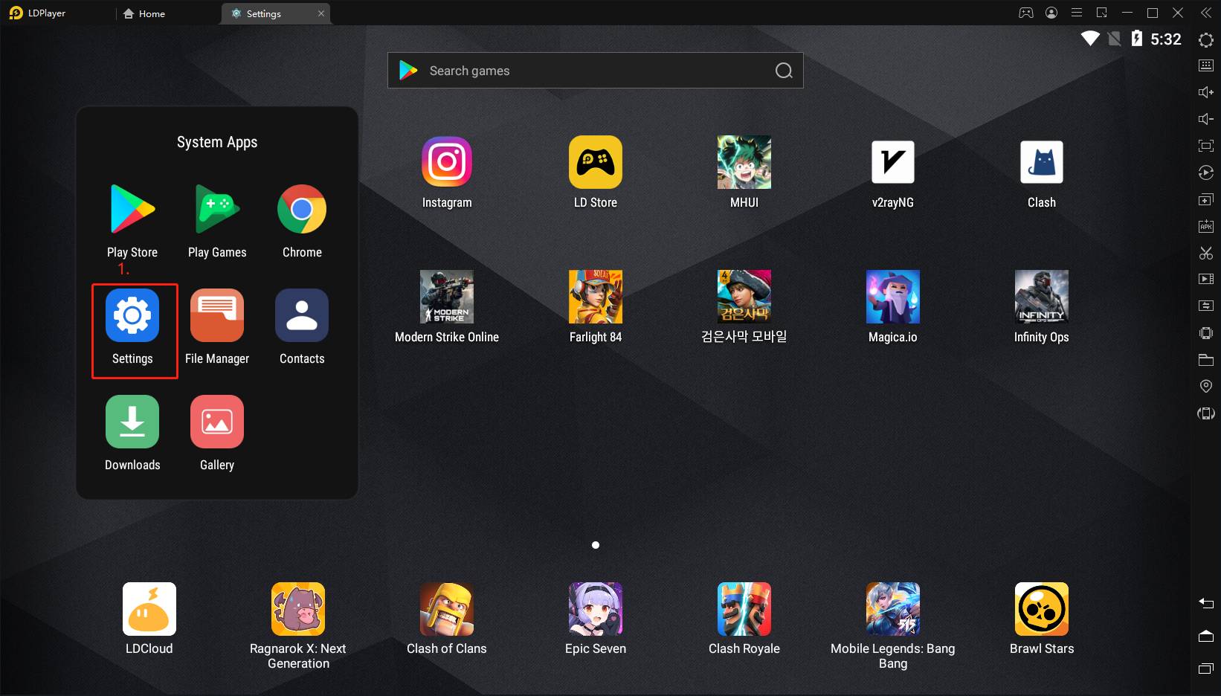Collapse the right sidebar with the double-arrow icon
Screen dimensions: 1221x696
1206,13
